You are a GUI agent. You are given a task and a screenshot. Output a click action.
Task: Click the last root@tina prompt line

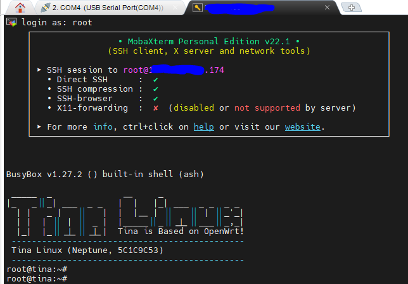[37, 279]
